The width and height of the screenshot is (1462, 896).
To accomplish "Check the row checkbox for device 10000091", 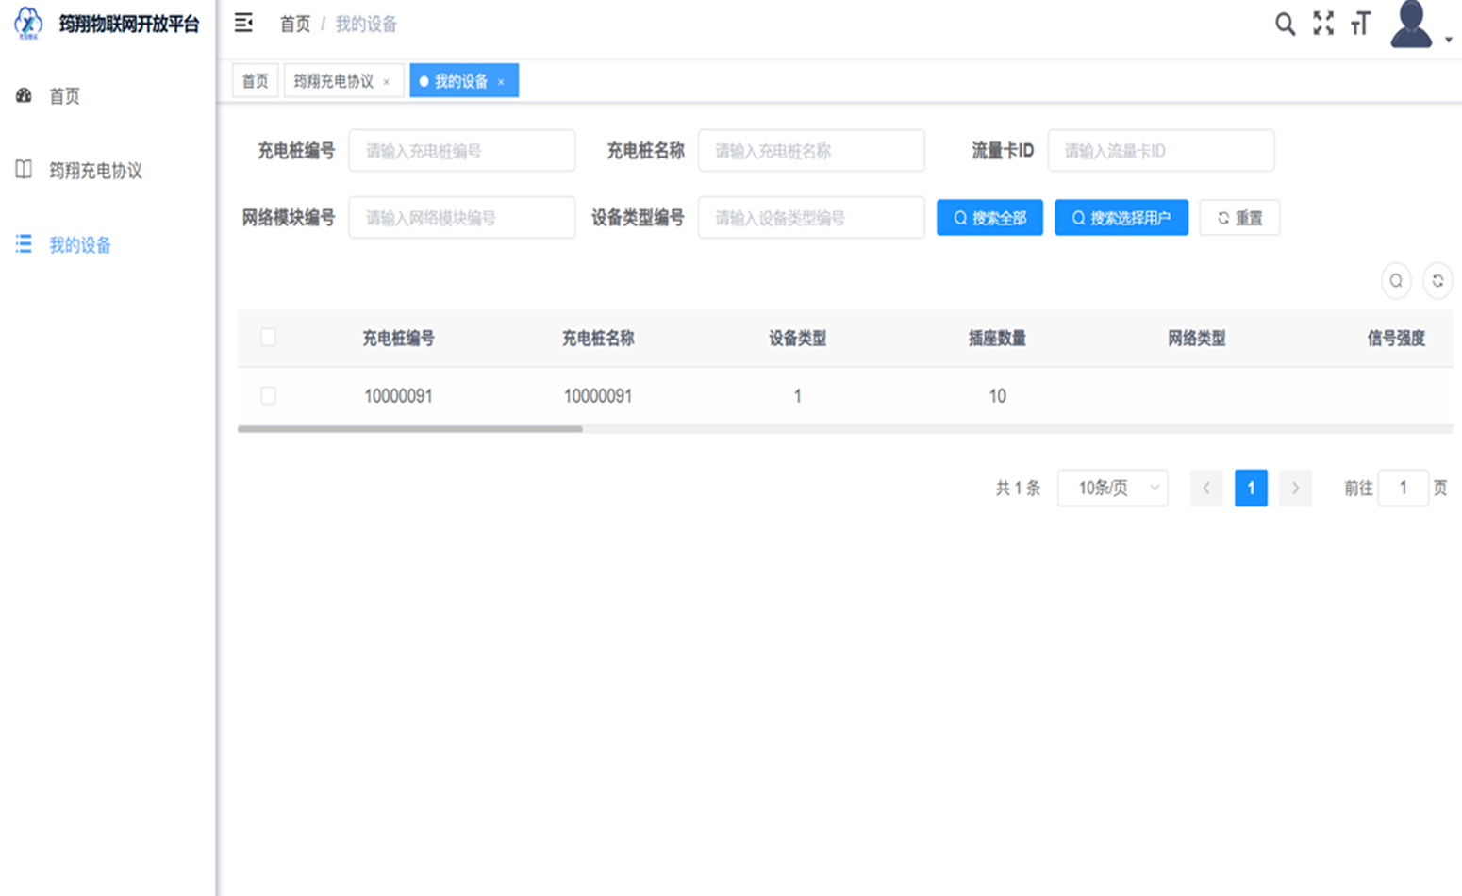I will click(x=267, y=396).
